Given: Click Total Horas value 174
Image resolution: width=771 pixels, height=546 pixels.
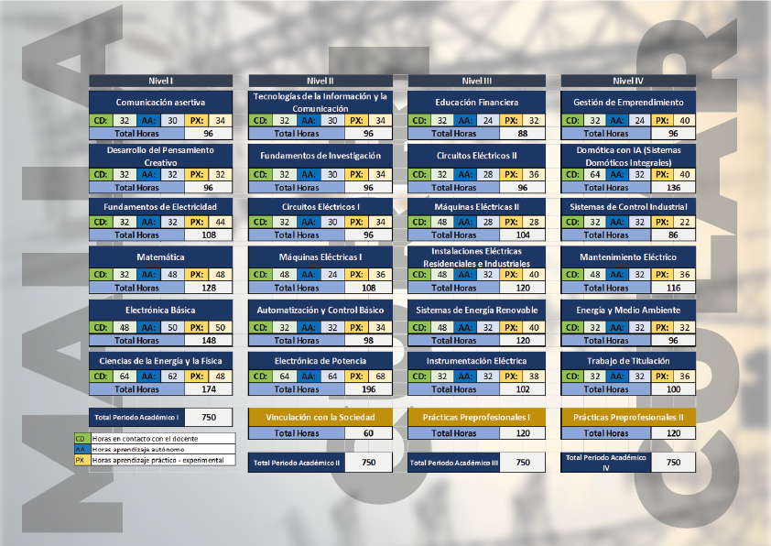Looking at the screenshot, I should (x=210, y=389).
